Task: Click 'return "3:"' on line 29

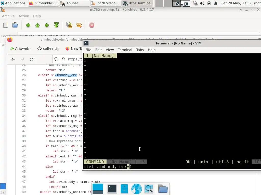Action: pyautogui.click(x=56, y=90)
